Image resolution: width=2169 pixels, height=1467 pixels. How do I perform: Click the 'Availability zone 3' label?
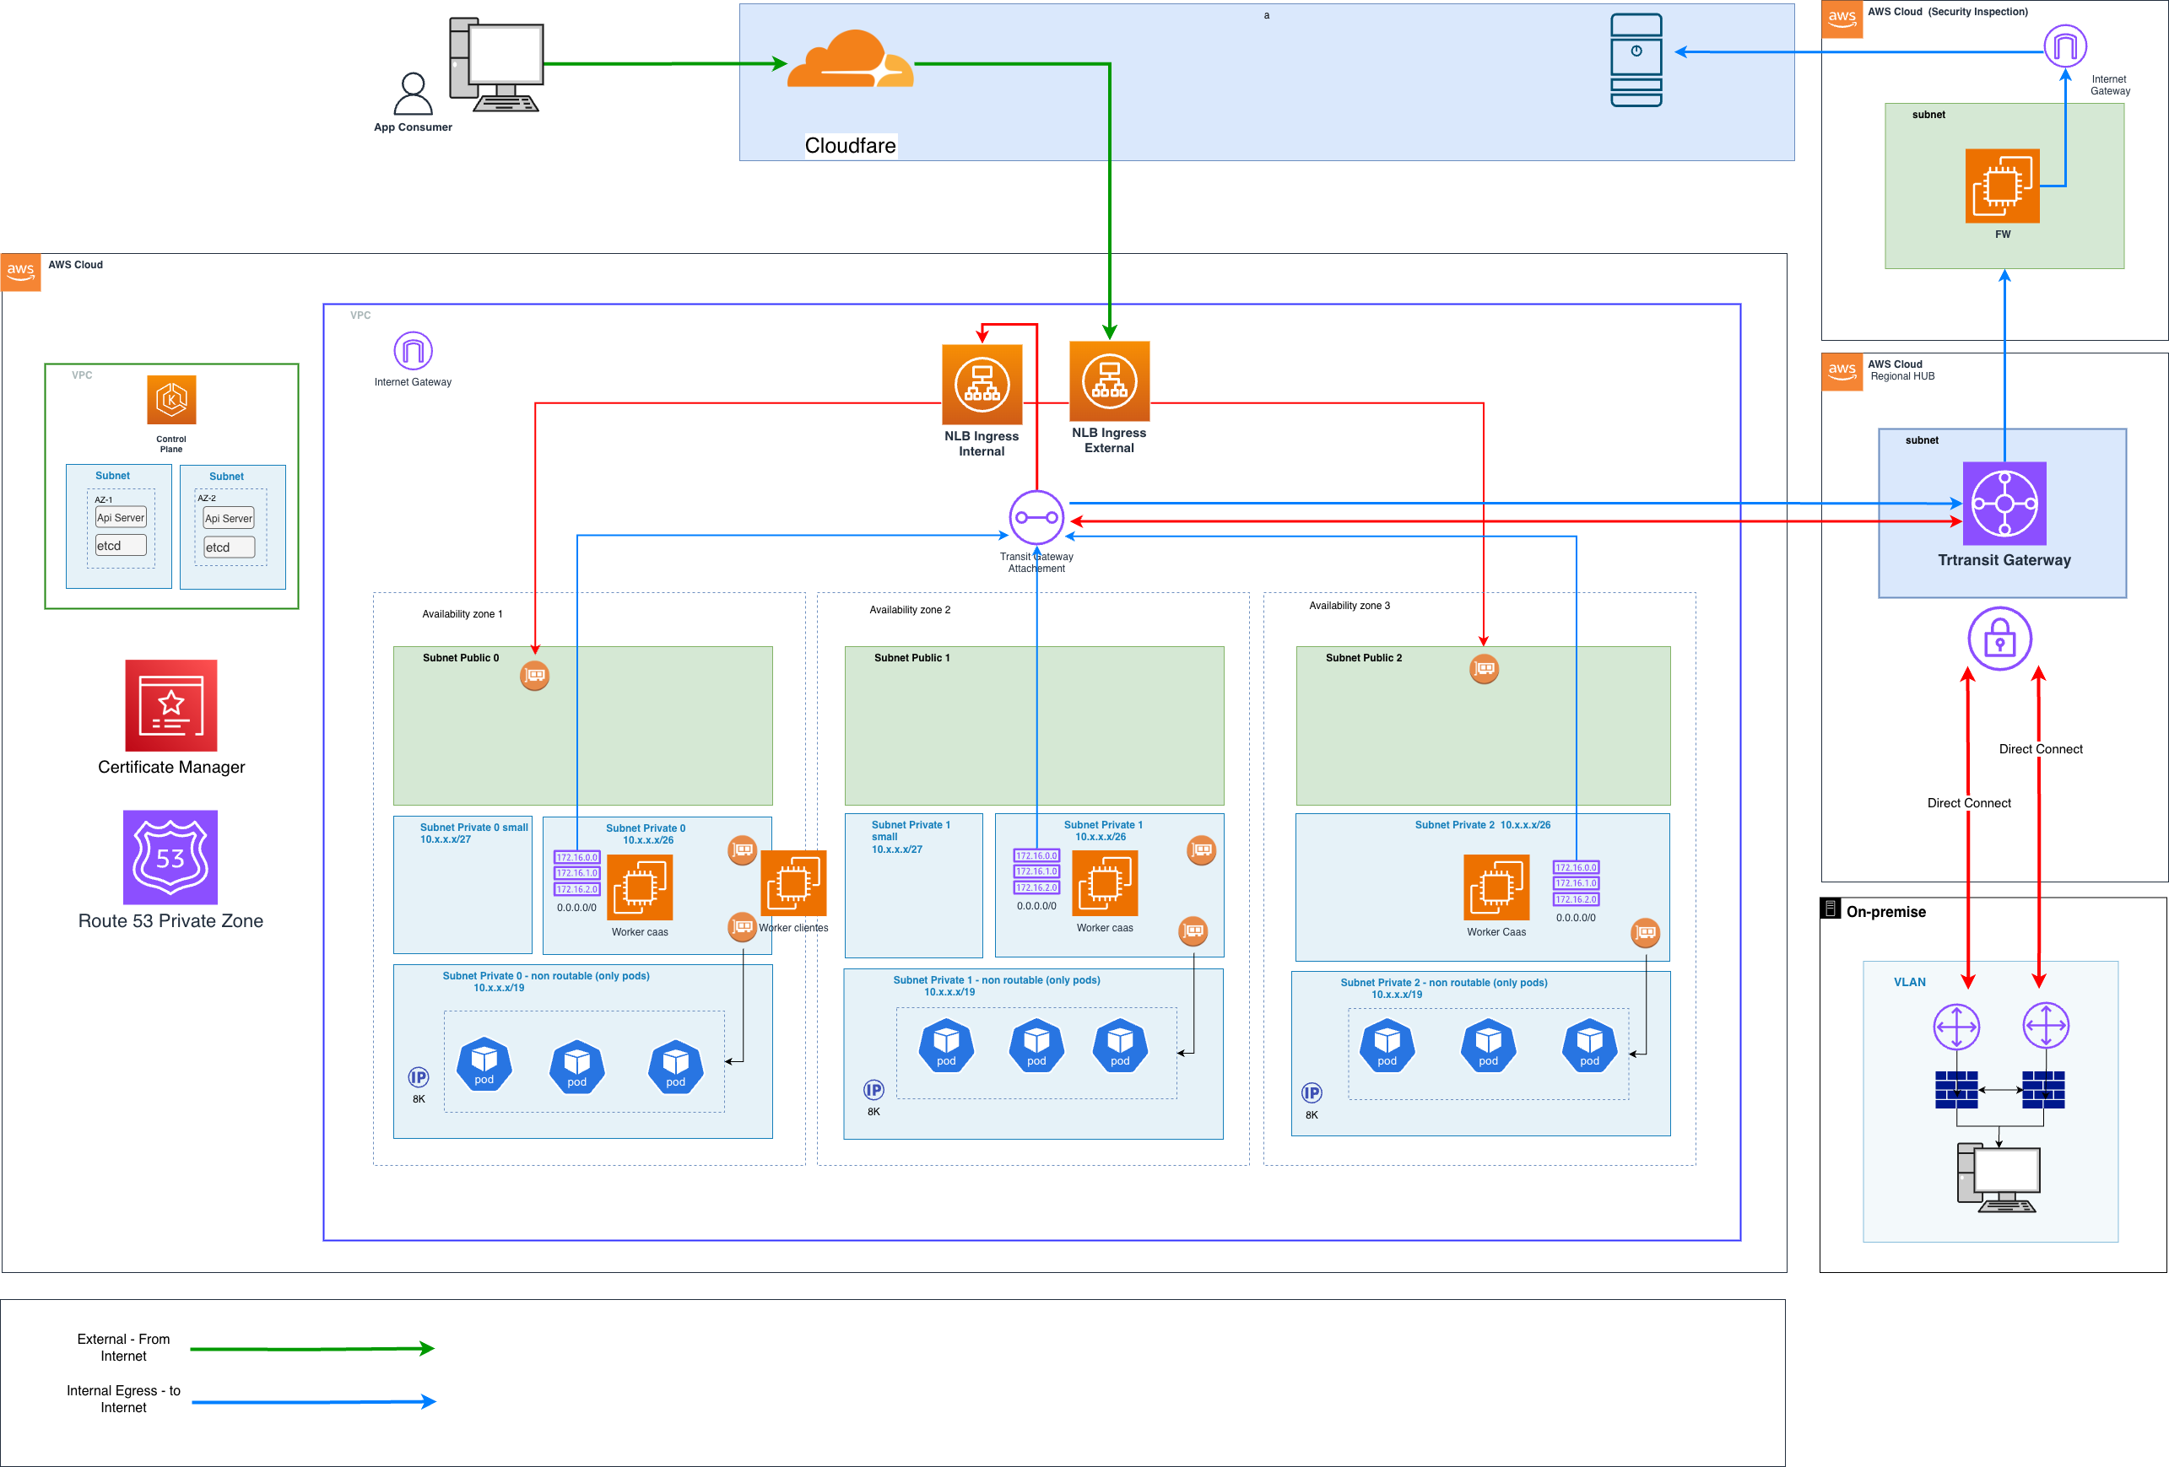(x=1349, y=605)
